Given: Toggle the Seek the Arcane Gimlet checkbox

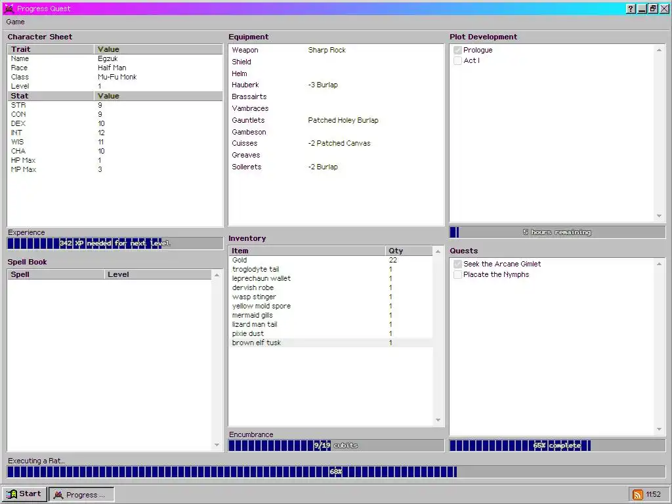Looking at the screenshot, I should [x=457, y=264].
